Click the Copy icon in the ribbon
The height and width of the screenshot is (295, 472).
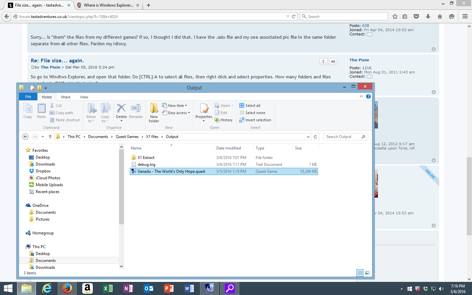(x=28, y=111)
